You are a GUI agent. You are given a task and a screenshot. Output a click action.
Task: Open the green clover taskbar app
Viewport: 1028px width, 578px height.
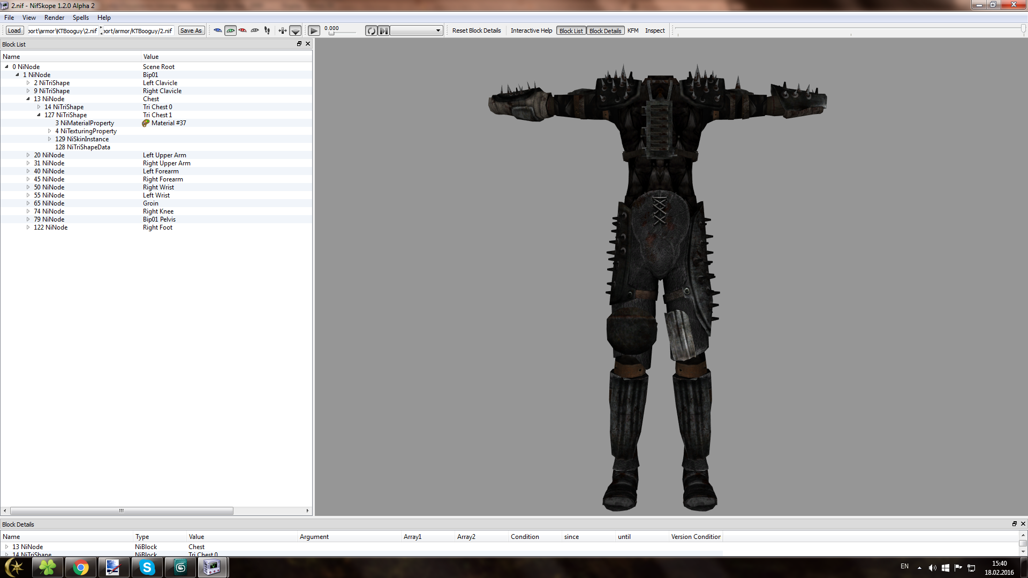(x=48, y=567)
